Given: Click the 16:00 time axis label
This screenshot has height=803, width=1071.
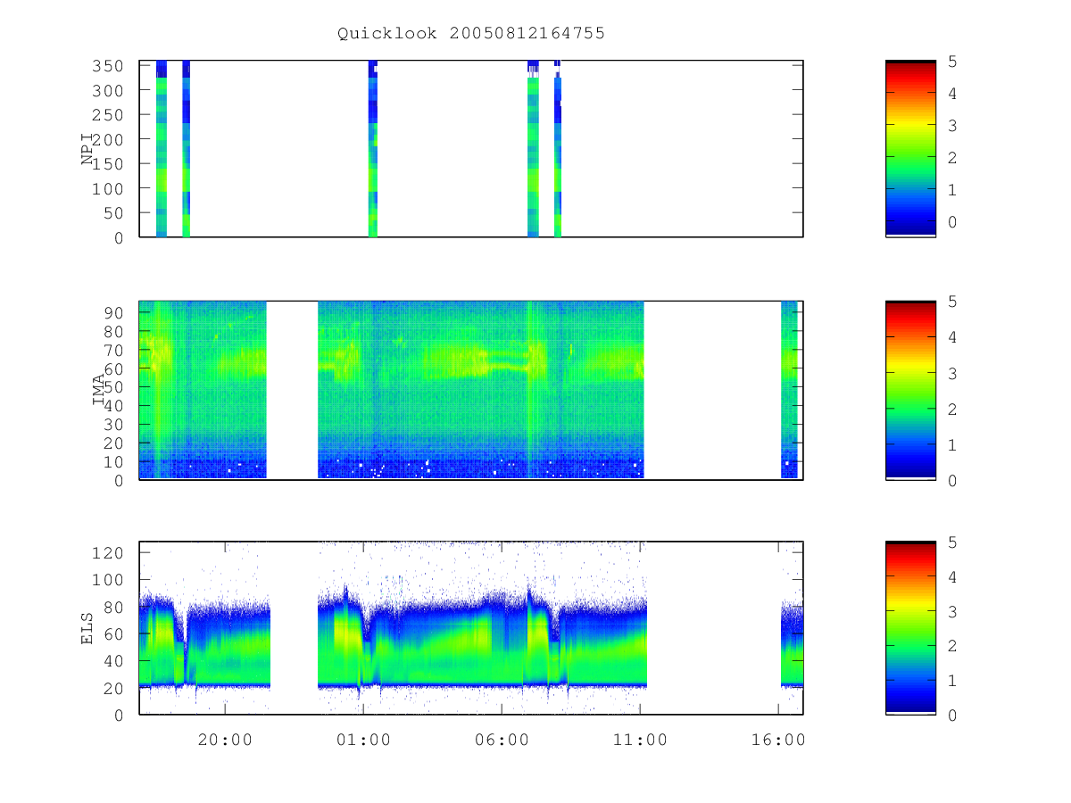Looking at the screenshot, I should [x=779, y=740].
